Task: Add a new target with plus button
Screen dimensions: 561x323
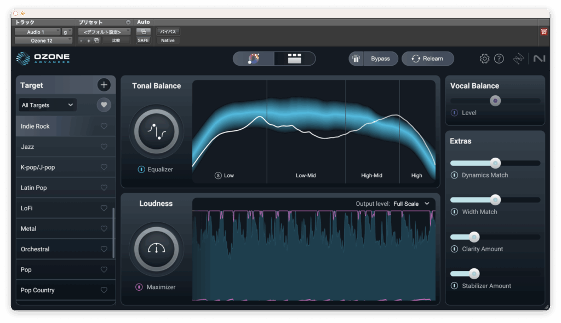Action: tap(104, 85)
